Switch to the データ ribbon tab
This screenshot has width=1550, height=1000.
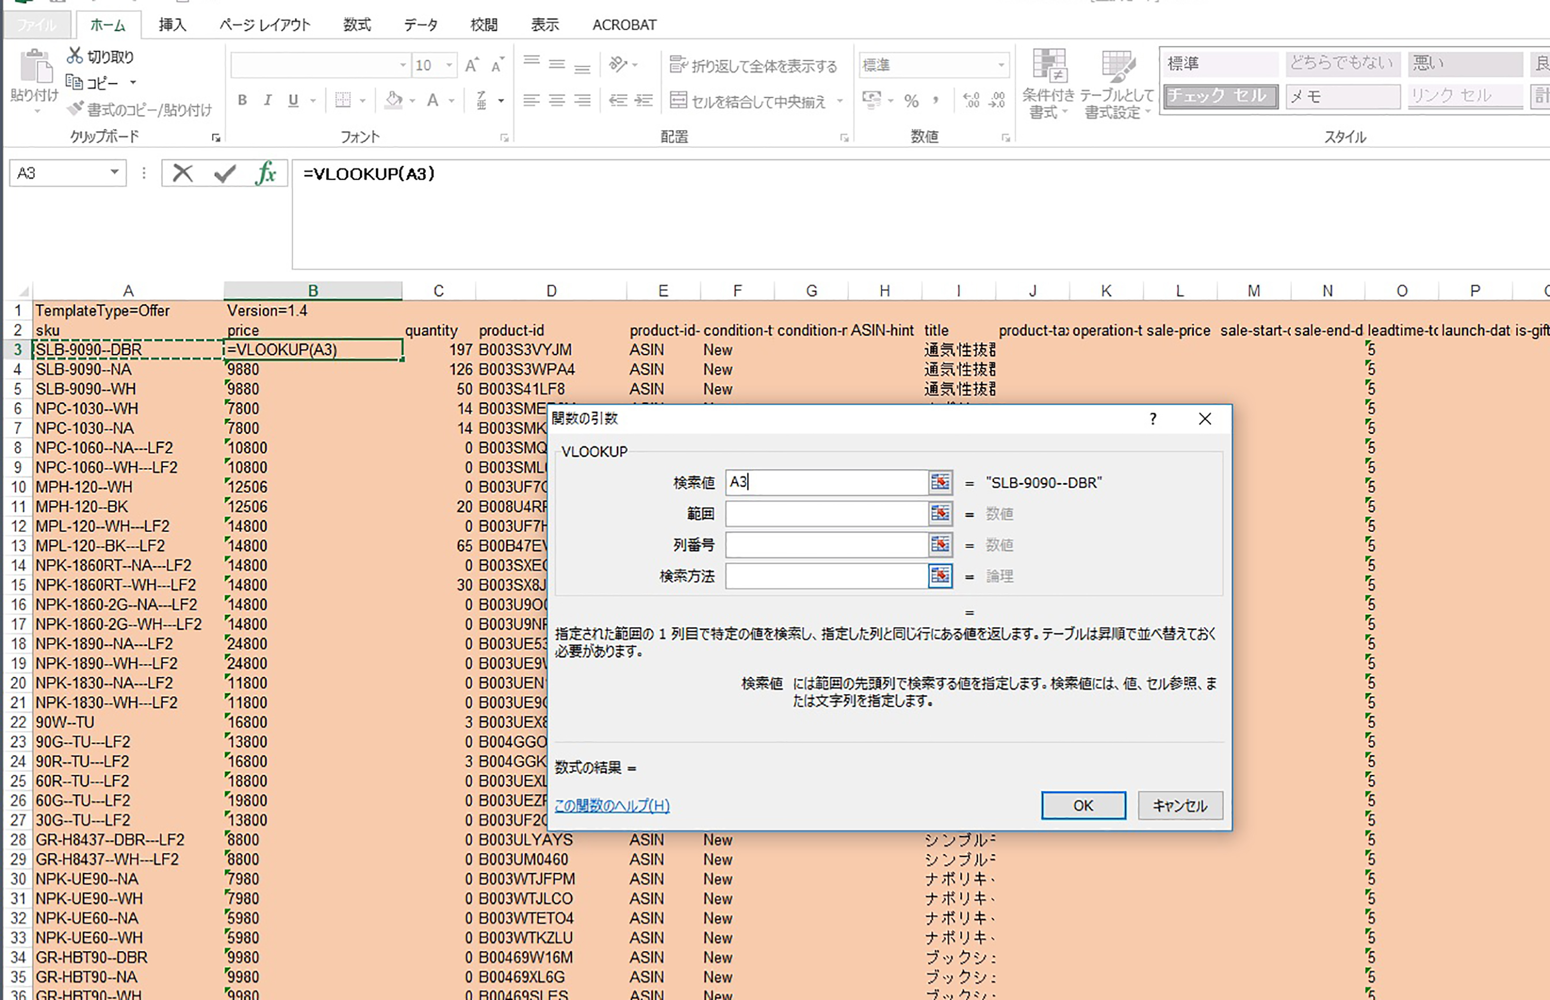click(x=420, y=25)
